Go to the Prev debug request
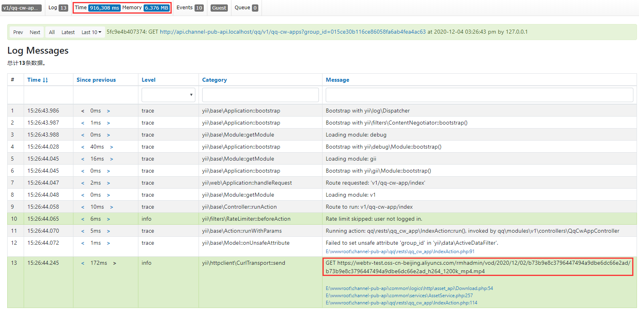This screenshot has width=639, height=310. 18,32
